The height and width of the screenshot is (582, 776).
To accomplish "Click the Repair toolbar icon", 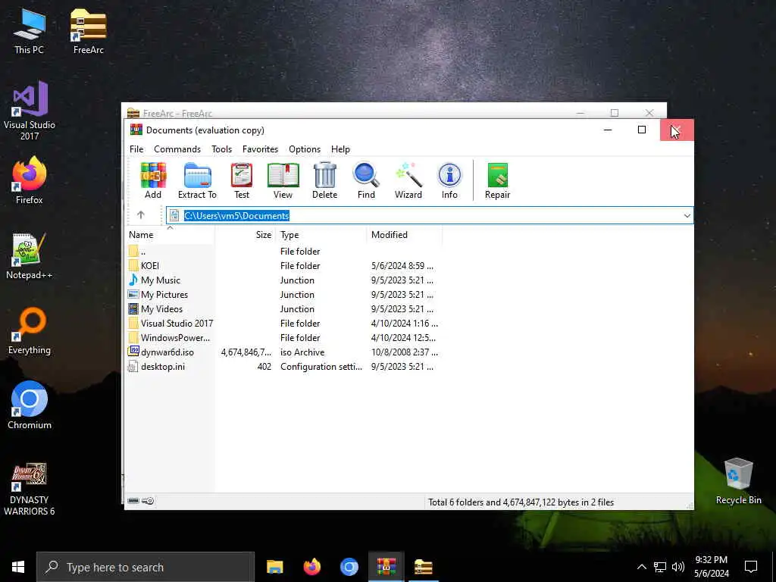I will [497, 180].
